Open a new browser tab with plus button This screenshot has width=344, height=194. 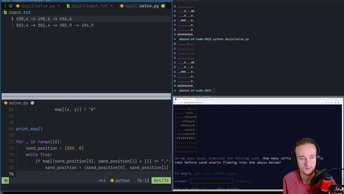click(197, 99)
